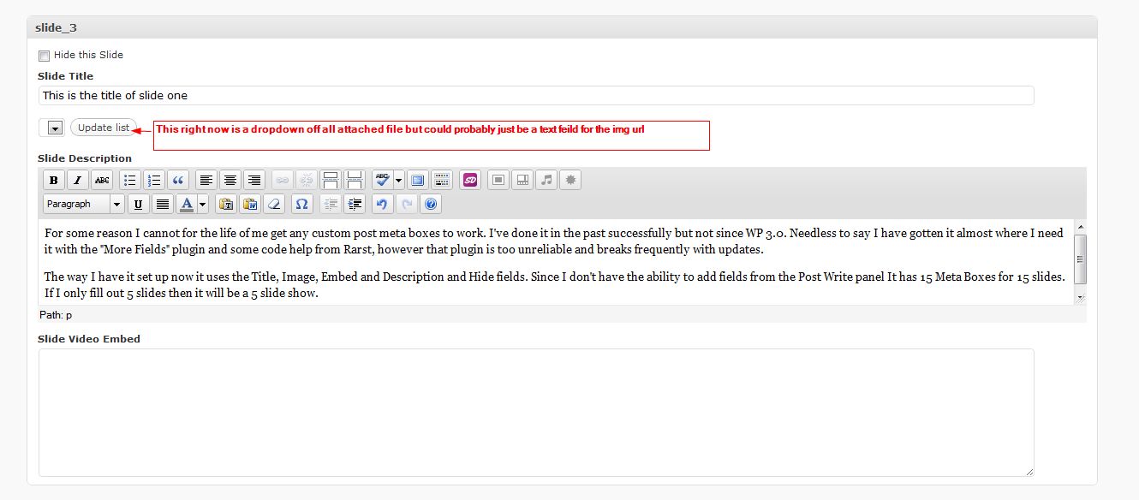
Task: Apply underline formatting
Action: click(138, 204)
